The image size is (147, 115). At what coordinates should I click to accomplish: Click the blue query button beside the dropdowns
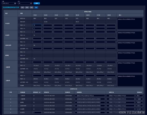coord(37,3)
